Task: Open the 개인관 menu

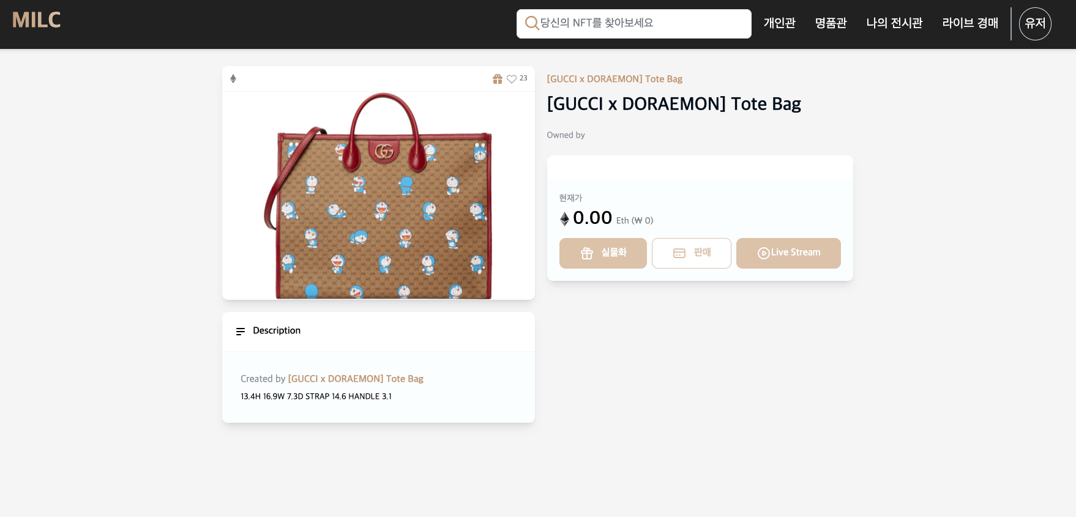Action: tap(779, 23)
